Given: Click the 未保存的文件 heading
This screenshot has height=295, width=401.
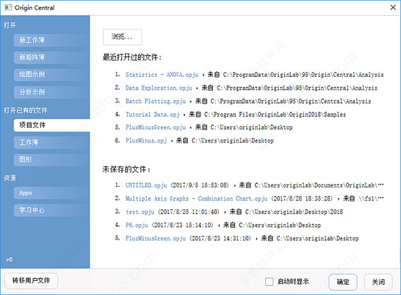Looking at the screenshot, I should click(x=126, y=169).
